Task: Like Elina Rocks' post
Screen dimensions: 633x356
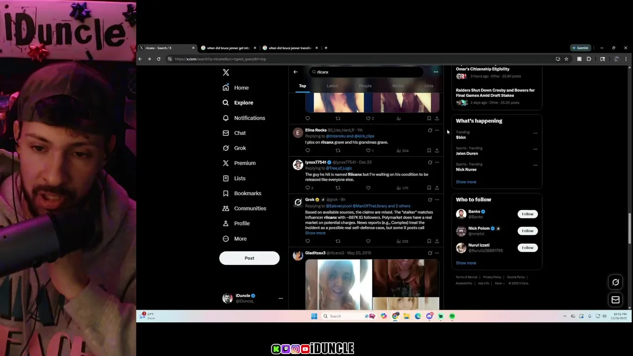Action: point(368,150)
